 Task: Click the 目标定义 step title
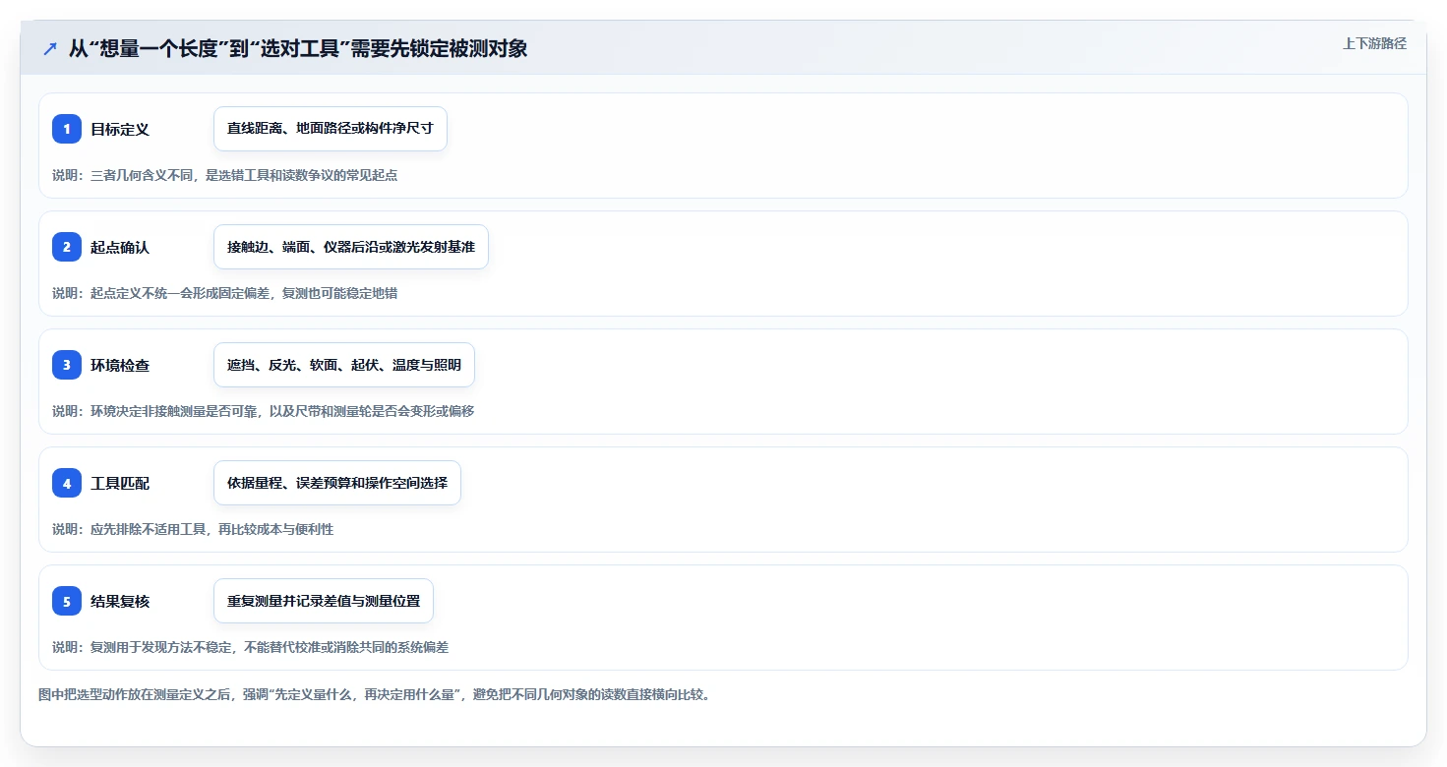coord(120,129)
